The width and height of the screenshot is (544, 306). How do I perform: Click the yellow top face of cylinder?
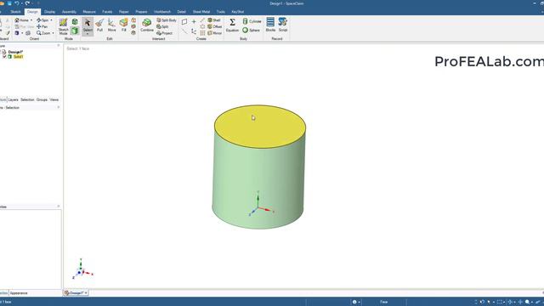coord(260,127)
